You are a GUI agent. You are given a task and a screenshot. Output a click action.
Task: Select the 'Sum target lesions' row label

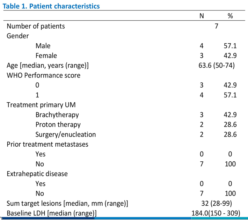coord(67,203)
